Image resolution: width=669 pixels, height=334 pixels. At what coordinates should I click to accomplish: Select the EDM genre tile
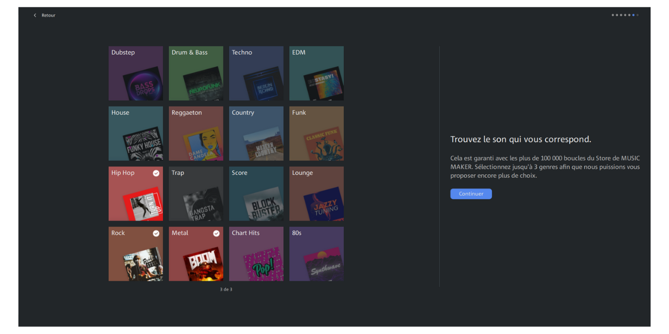[x=316, y=73]
